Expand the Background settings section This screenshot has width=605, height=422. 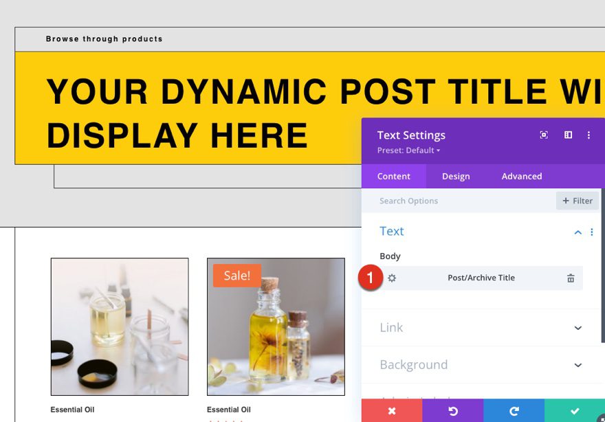click(x=577, y=365)
